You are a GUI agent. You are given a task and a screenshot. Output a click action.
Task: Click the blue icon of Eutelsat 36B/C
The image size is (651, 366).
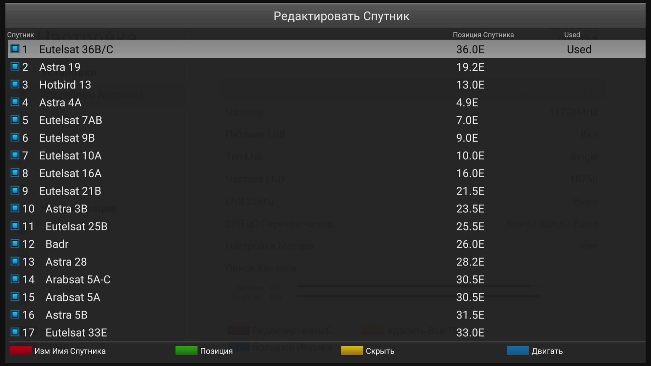[x=15, y=49]
